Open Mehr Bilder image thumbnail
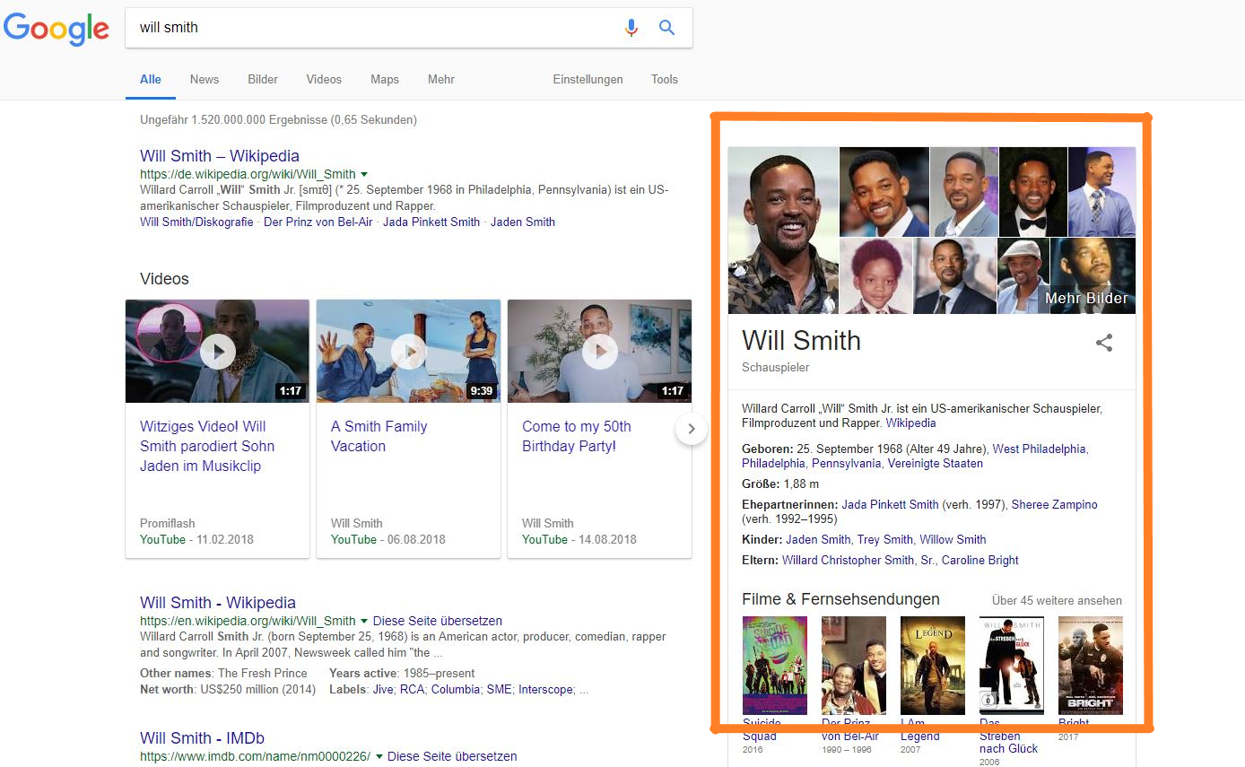This screenshot has height=767, width=1245. [x=1093, y=275]
